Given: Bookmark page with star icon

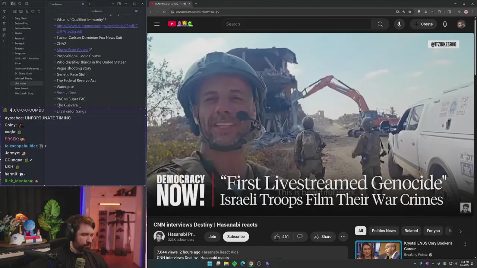Looking at the screenshot, I should click(410, 12).
